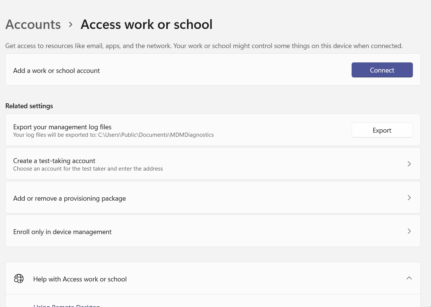This screenshot has width=431, height=307.
Task: Click the help globe icon
Action: click(19, 278)
